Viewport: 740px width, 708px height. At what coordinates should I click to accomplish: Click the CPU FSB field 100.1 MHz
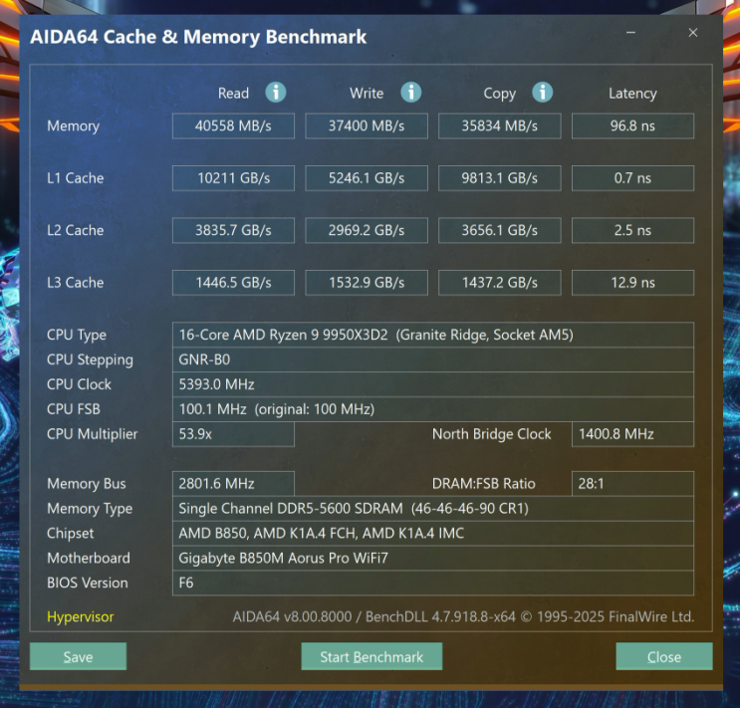coord(433,409)
